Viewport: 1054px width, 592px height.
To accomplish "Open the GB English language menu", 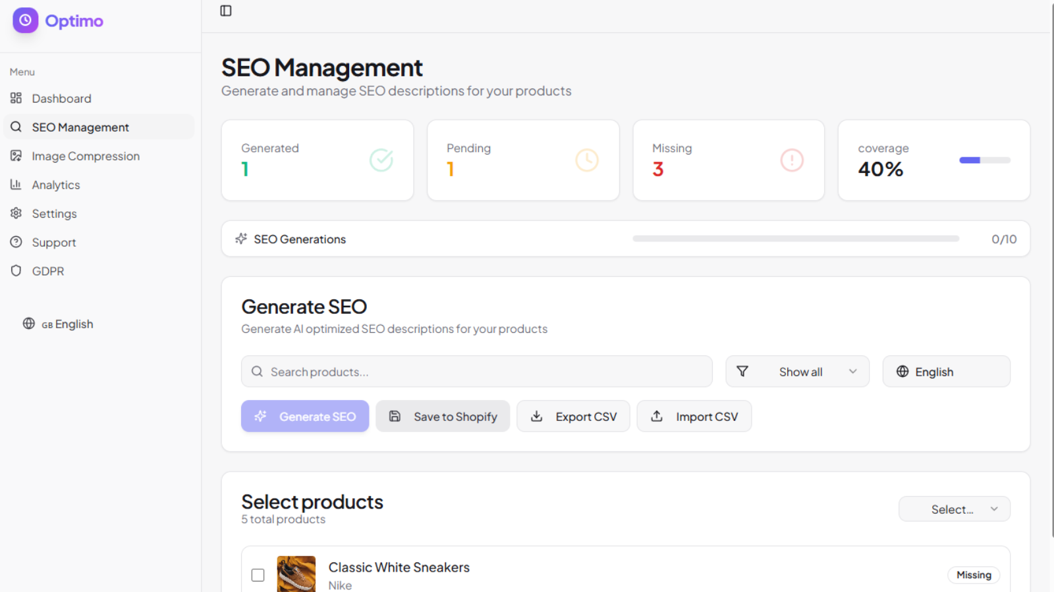I will 66,324.
